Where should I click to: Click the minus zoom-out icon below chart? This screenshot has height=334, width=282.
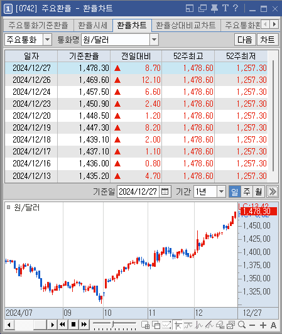point(252,325)
